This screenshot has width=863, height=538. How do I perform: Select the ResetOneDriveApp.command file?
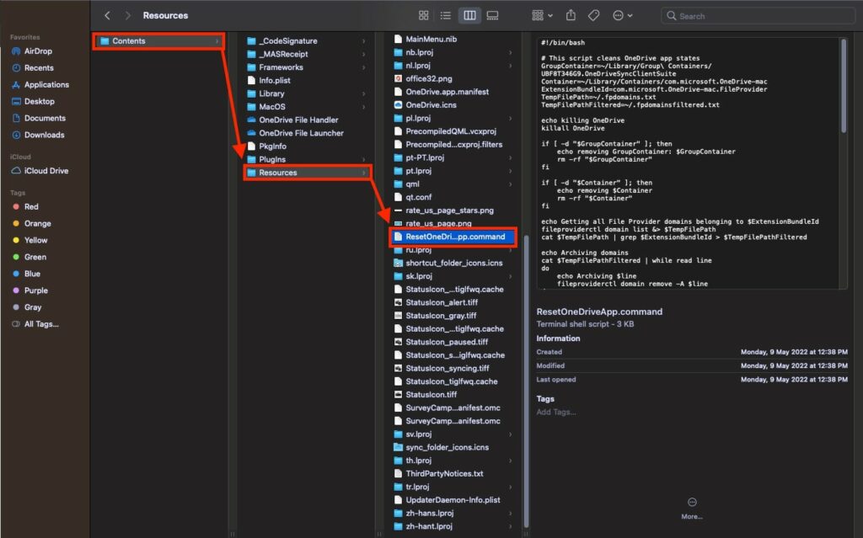click(x=455, y=237)
